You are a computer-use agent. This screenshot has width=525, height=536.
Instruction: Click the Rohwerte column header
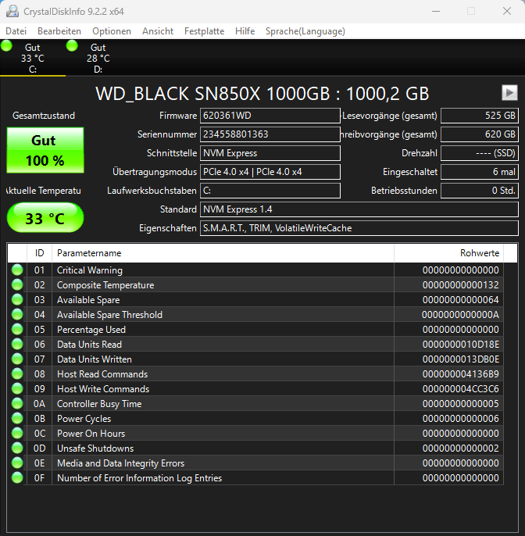pyautogui.click(x=448, y=253)
